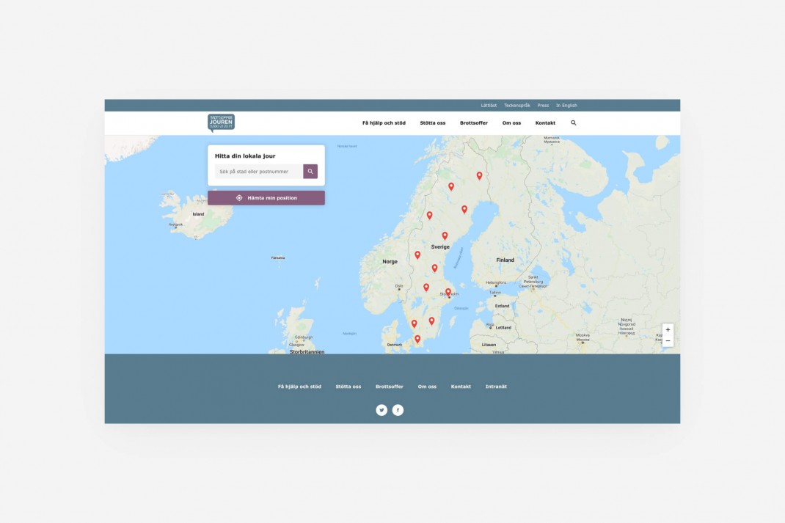
Task: Open Om oss in header navigation
Action: pyautogui.click(x=511, y=122)
